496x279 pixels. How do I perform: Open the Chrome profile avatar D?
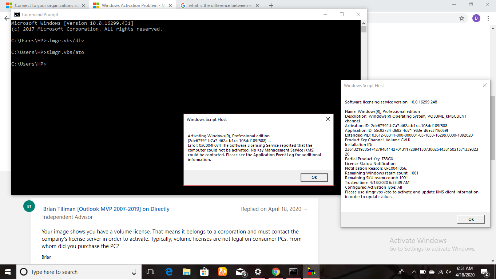pyautogui.click(x=476, y=18)
